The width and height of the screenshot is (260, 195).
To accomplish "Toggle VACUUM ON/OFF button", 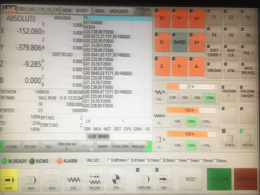I will click(247, 94).
